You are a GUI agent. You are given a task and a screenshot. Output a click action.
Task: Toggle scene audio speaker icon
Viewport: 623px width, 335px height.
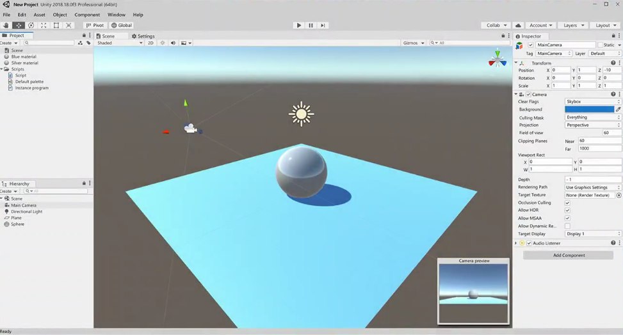coord(173,43)
